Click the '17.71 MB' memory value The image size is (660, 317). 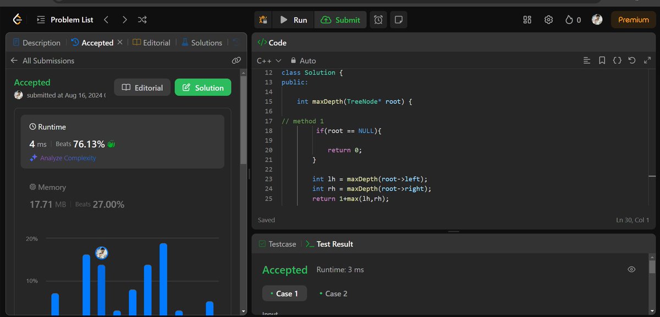tap(48, 204)
